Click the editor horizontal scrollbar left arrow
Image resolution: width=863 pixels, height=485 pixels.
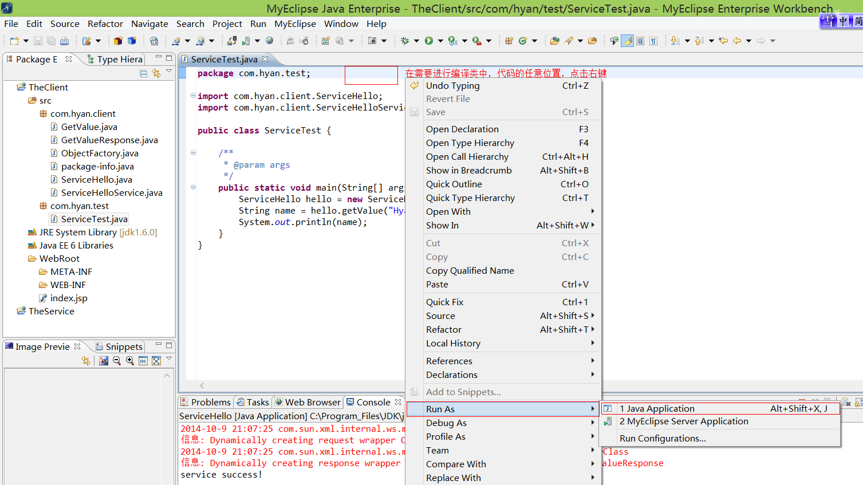coord(202,386)
